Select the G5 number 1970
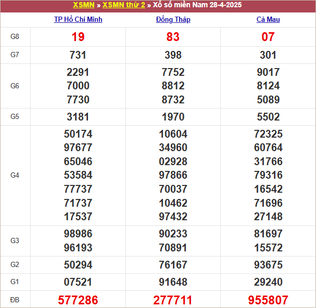 (173, 117)
